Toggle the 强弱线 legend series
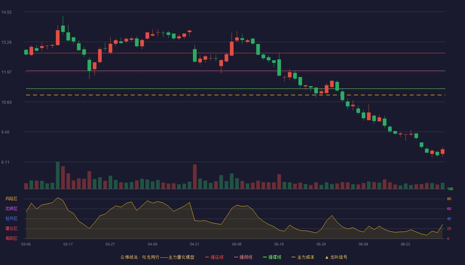The width and height of the screenshot is (465, 265). tap(243, 257)
